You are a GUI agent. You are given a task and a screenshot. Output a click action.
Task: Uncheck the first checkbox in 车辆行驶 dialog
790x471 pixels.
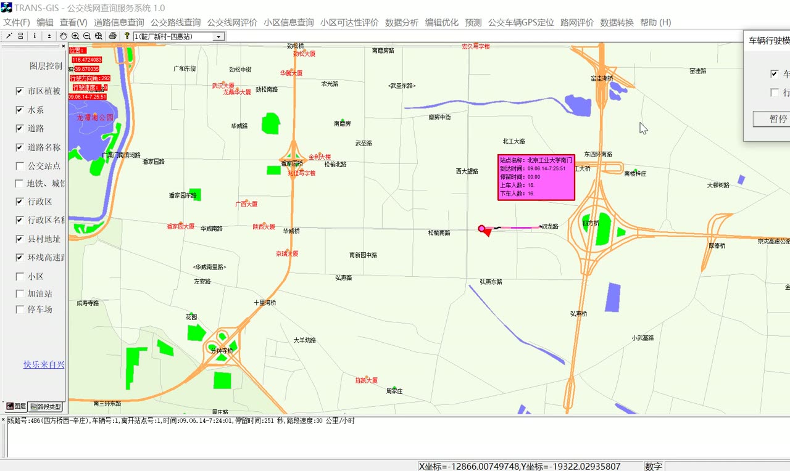coord(775,74)
